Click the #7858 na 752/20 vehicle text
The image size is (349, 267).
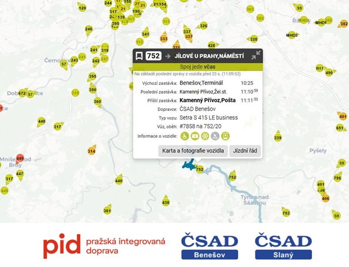pyautogui.click(x=201, y=126)
